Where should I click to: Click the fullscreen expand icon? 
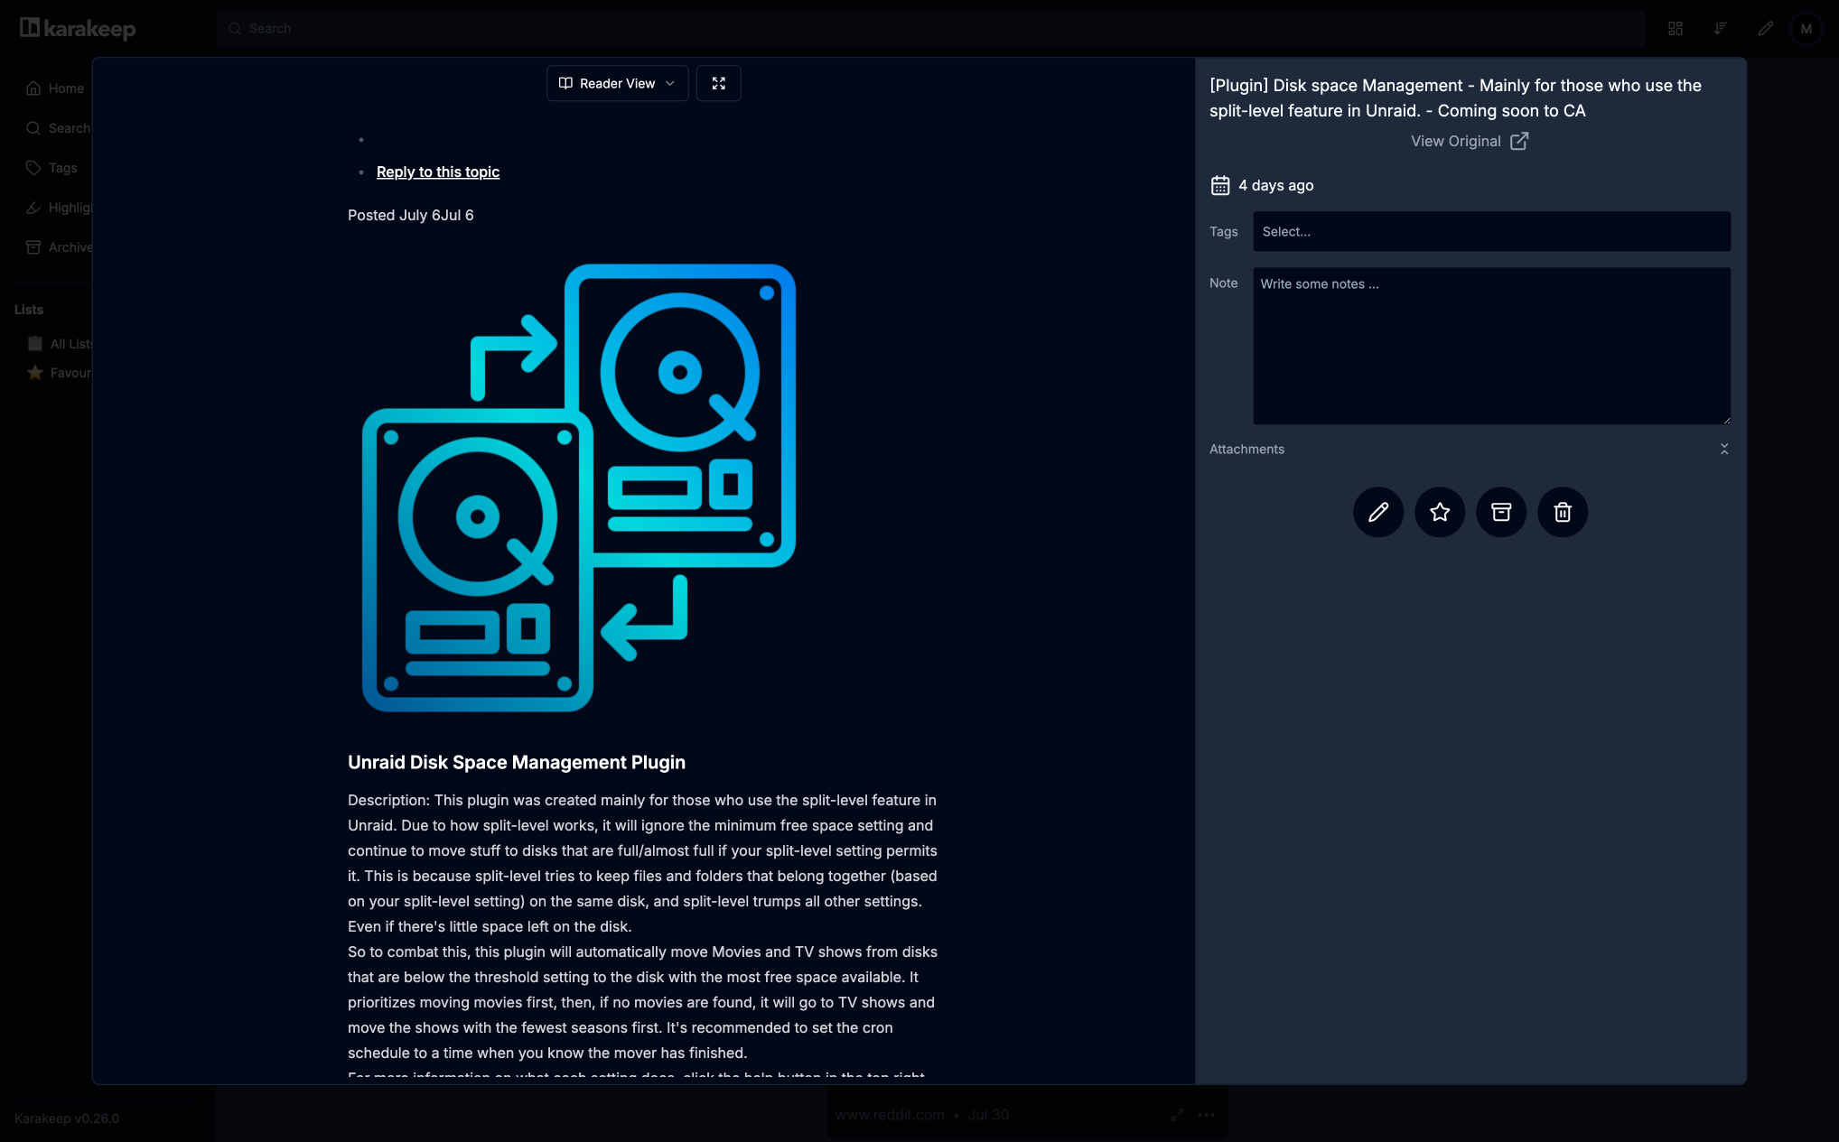coord(719,83)
